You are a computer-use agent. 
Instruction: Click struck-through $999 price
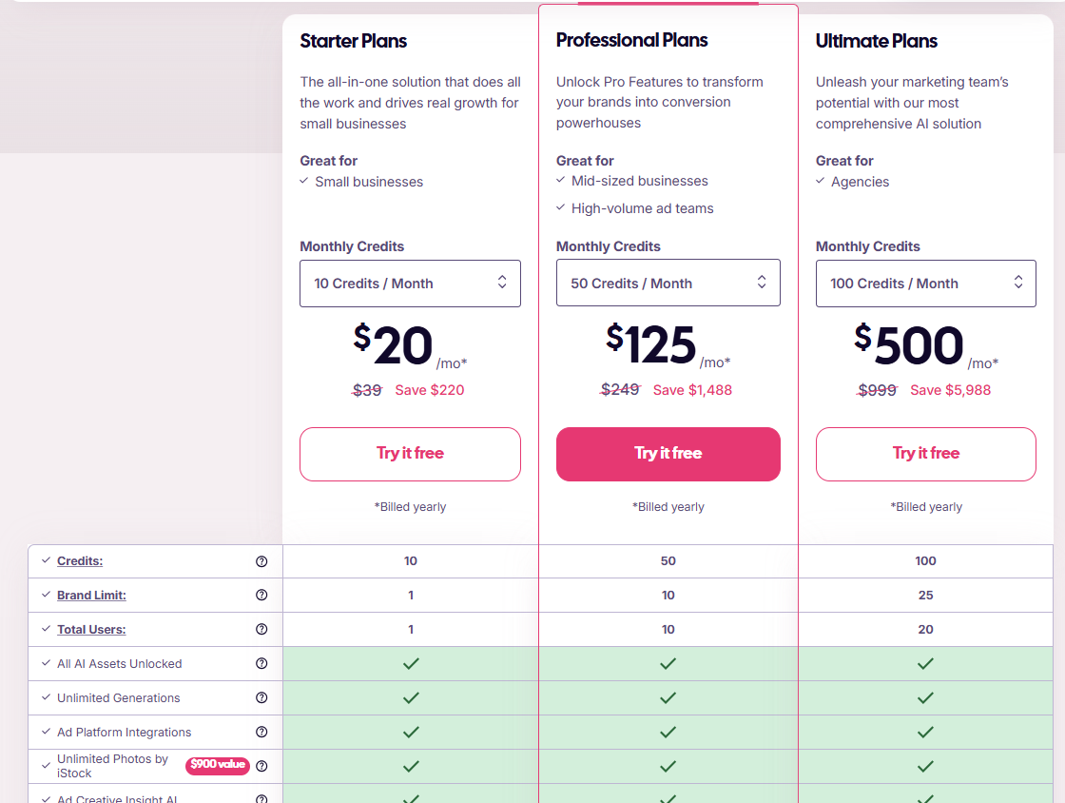(x=878, y=390)
